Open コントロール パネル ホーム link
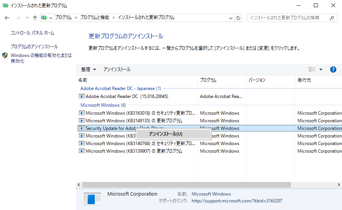342x210 pixels. coord(32,33)
